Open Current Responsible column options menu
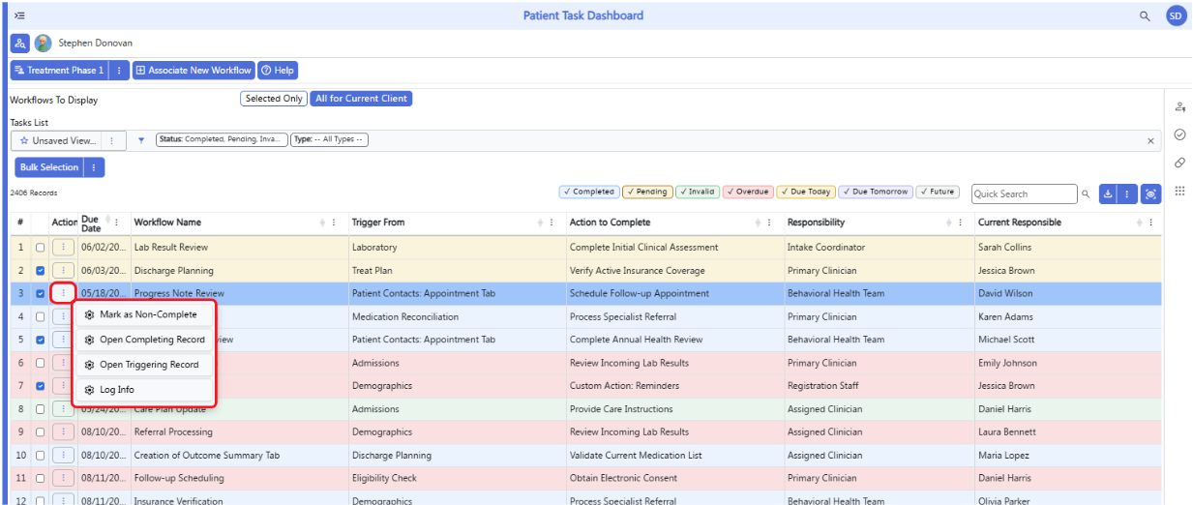 pos(1151,223)
